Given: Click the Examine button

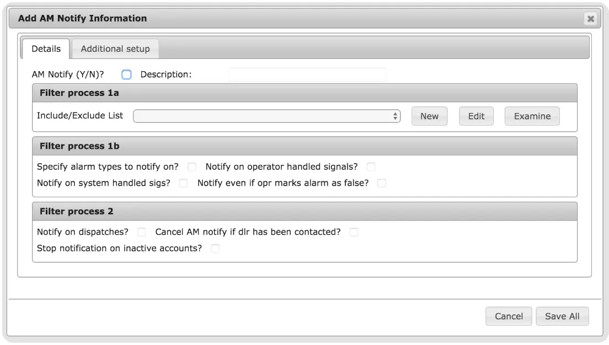Looking at the screenshot, I should click(532, 116).
